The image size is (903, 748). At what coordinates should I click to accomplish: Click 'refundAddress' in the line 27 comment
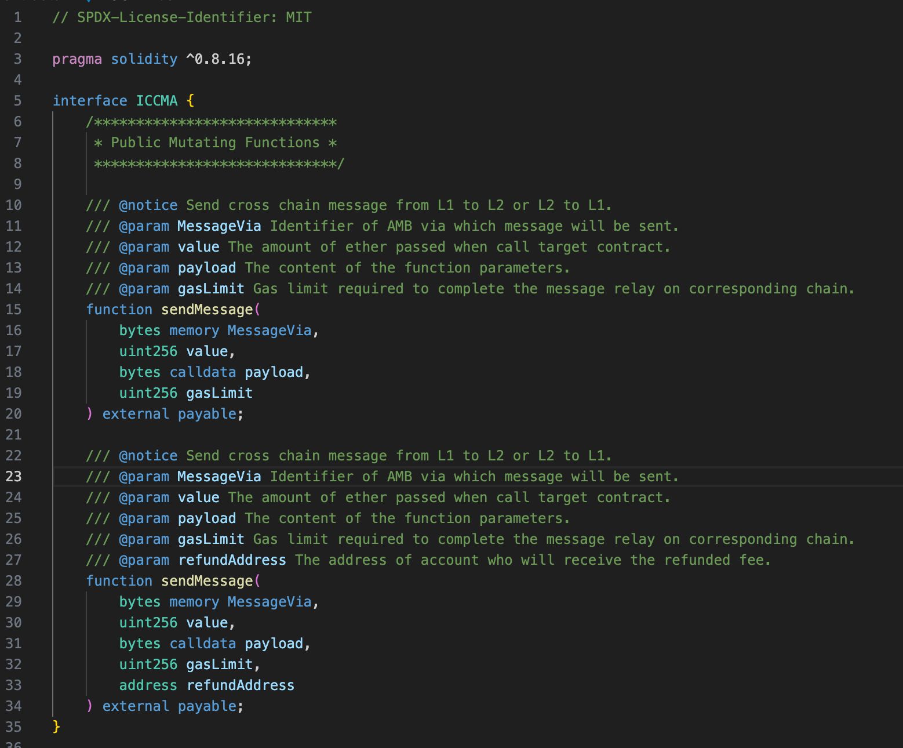pos(232,560)
